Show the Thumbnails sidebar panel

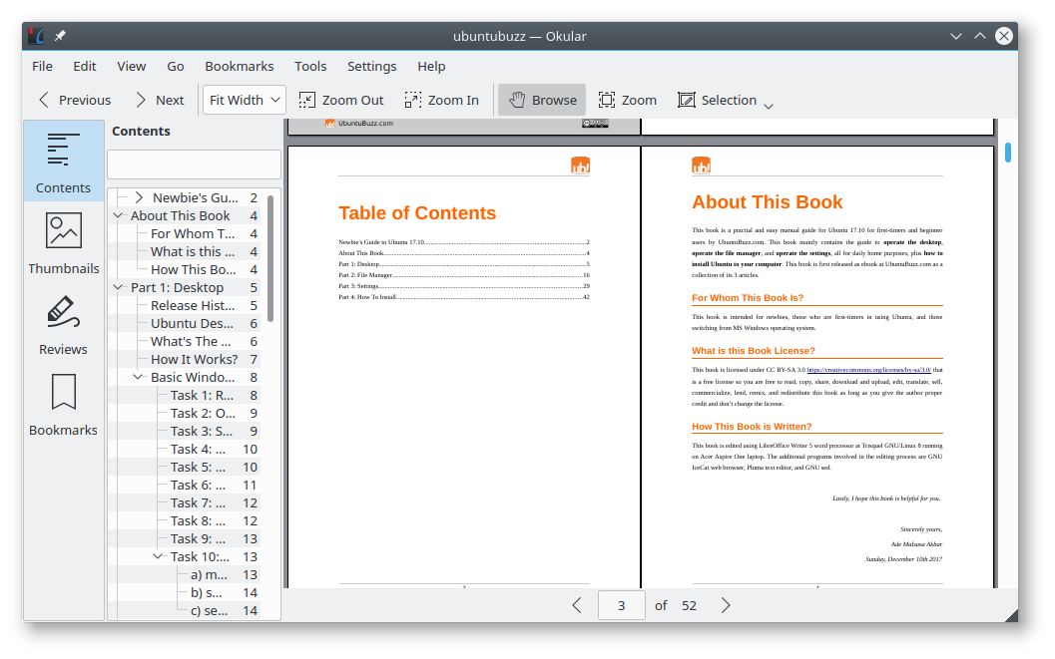point(63,242)
